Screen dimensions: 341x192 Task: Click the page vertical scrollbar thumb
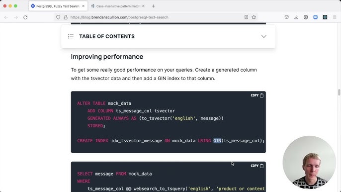[x=339, y=93]
